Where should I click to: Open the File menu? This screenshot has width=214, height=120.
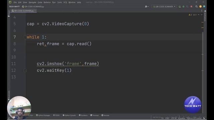(15, 2)
